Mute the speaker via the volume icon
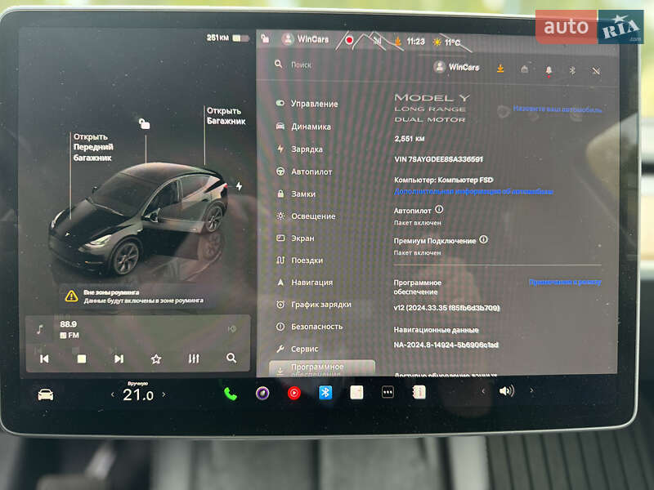 [x=507, y=392]
